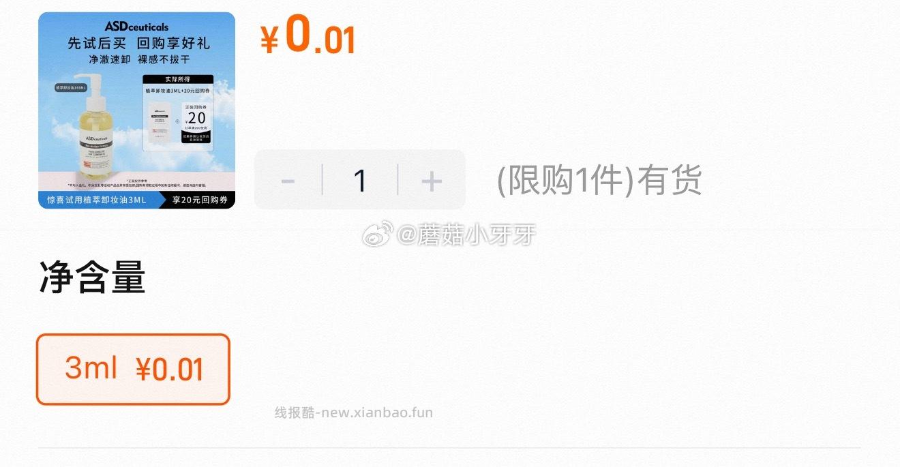The width and height of the screenshot is (900, 467).
Task: Click the ¥0.01 price at top
Action: 307,35
